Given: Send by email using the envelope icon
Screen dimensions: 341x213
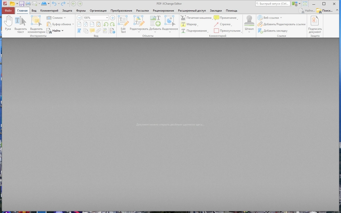Looking at the screenshot, I should (34, 4).
